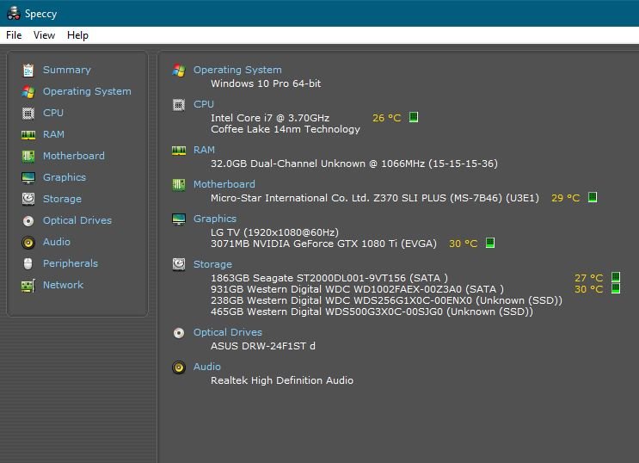Click the Motherboard icon in summary panel
639x463 pixels.
point(179,184)
